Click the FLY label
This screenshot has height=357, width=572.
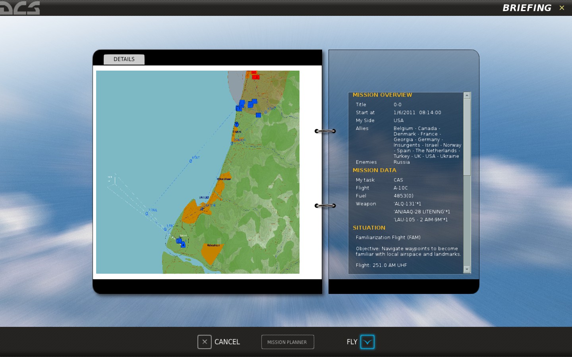coord(352,342)
